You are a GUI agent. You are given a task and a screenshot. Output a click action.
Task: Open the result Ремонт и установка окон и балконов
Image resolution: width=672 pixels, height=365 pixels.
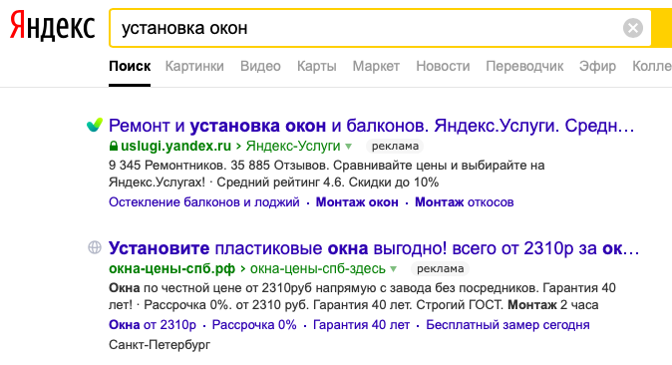[x=371, y=126]
